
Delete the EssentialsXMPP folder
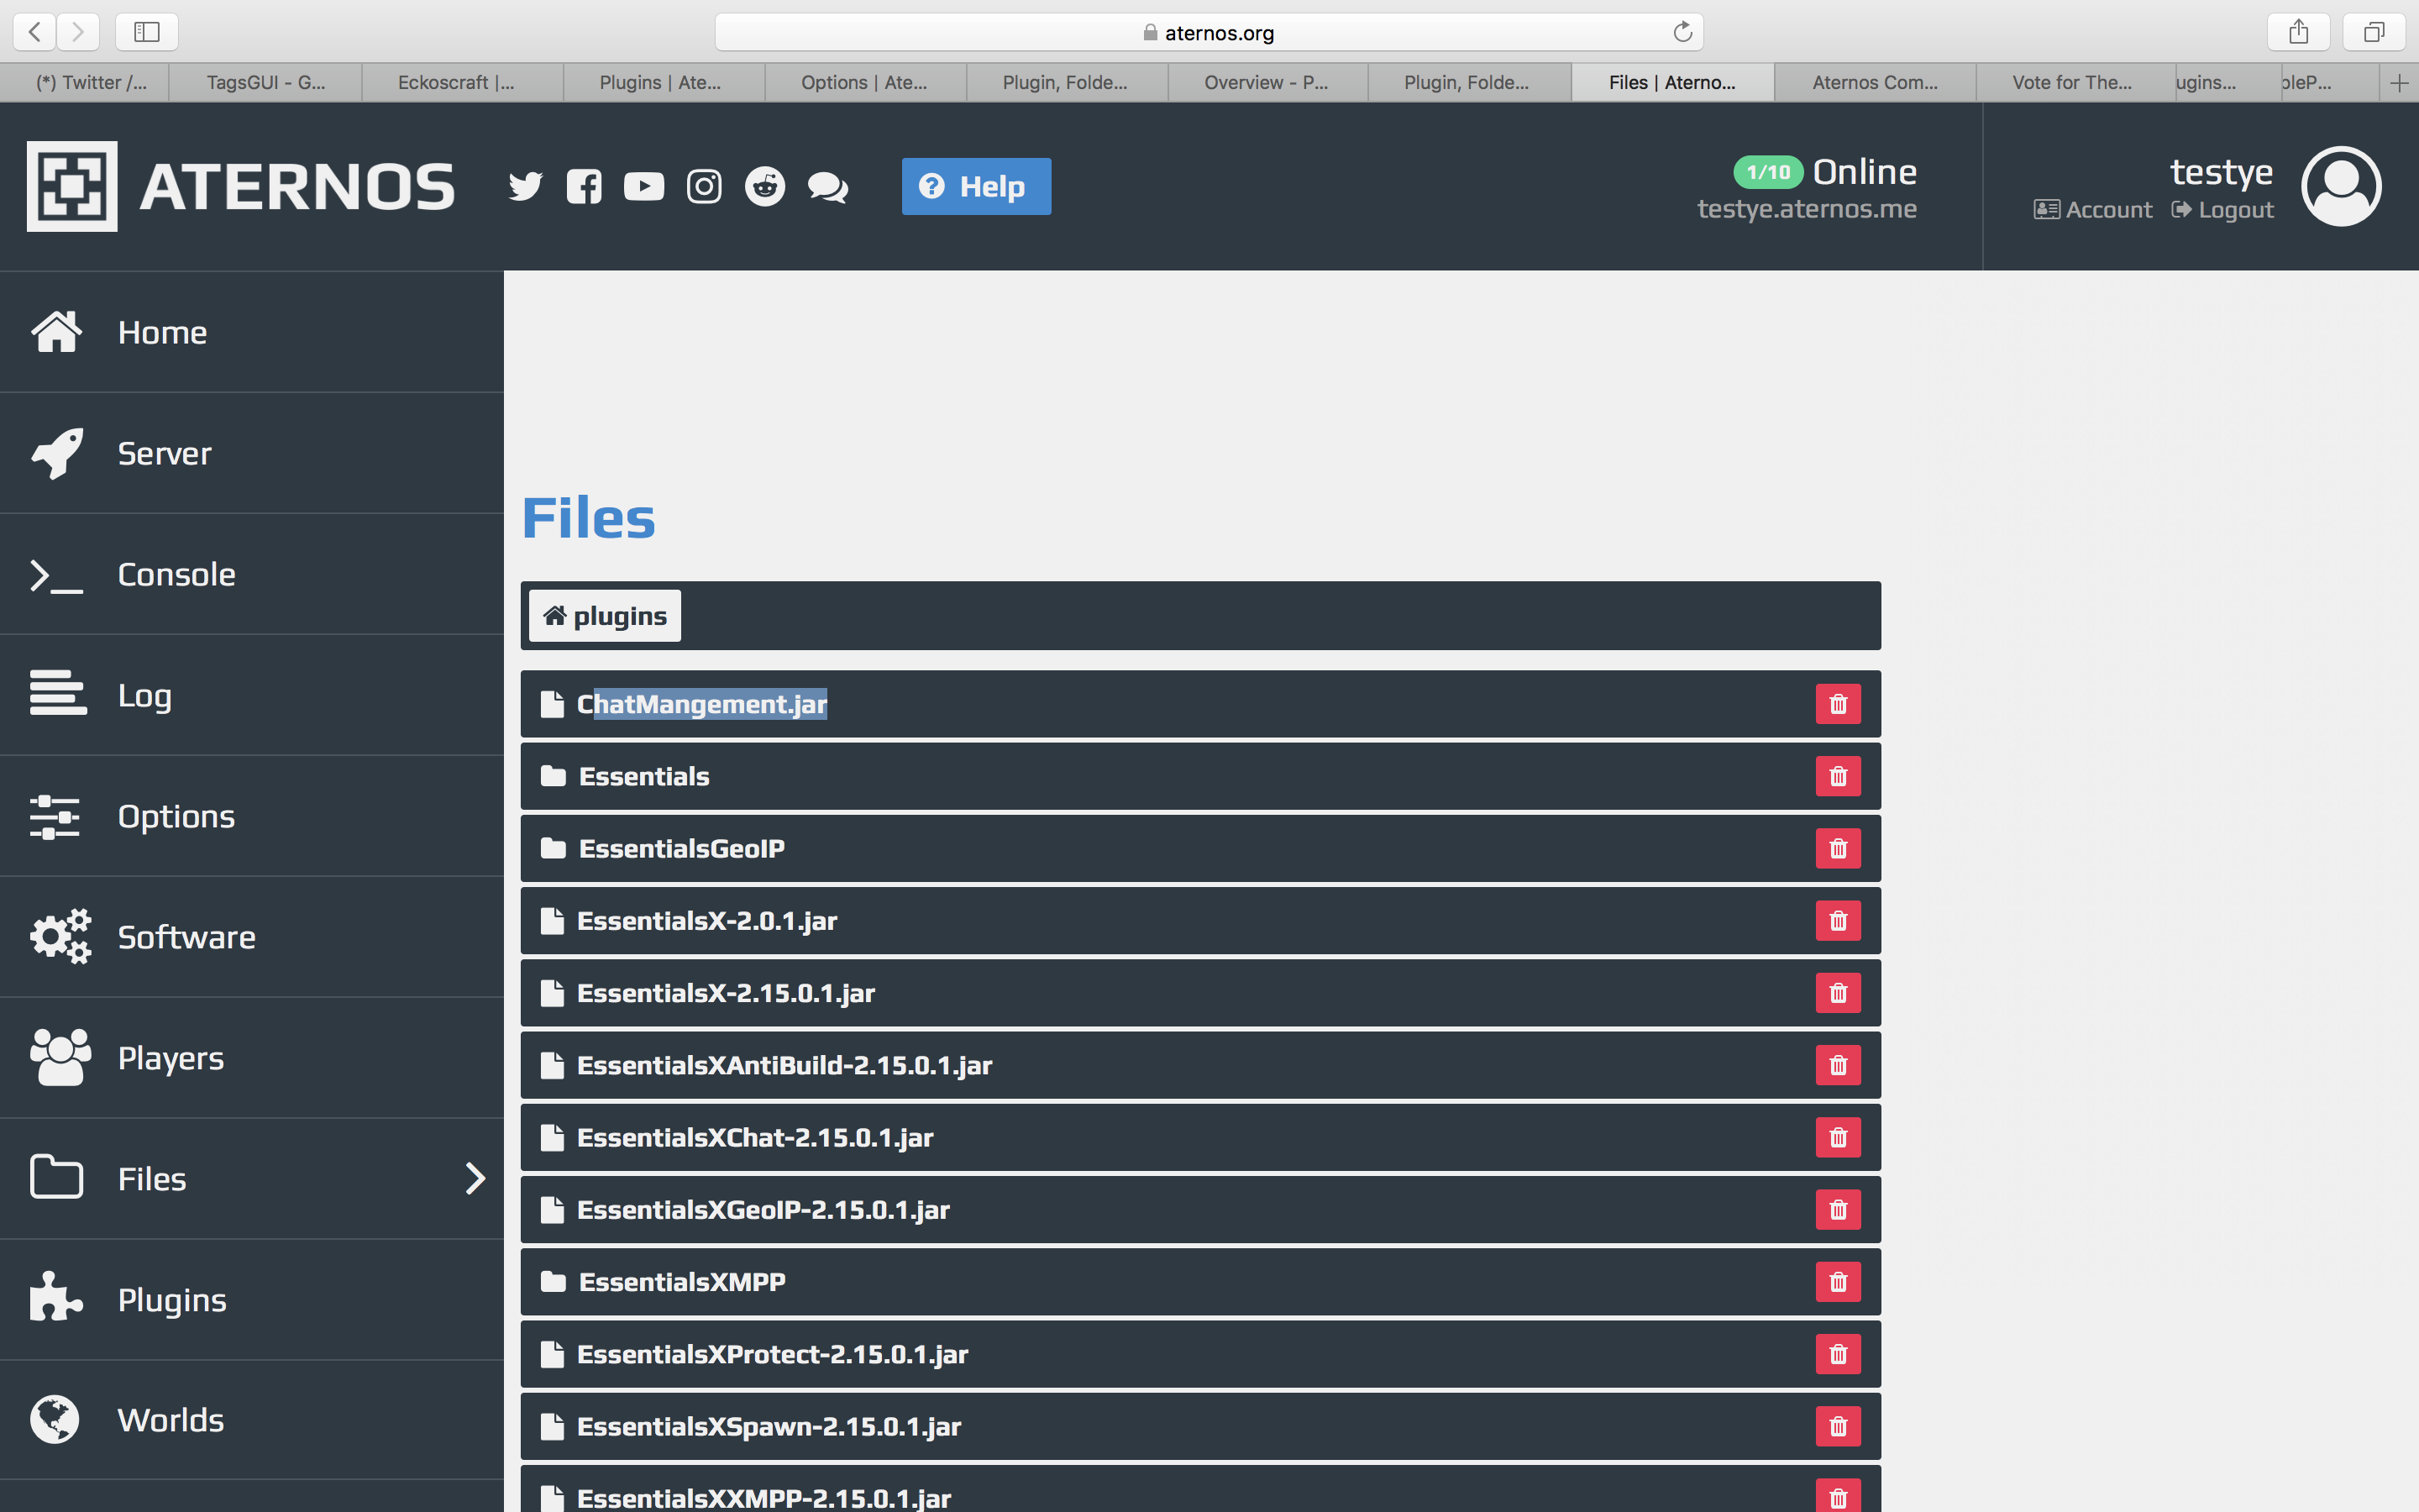[x=1839, y=1282]
